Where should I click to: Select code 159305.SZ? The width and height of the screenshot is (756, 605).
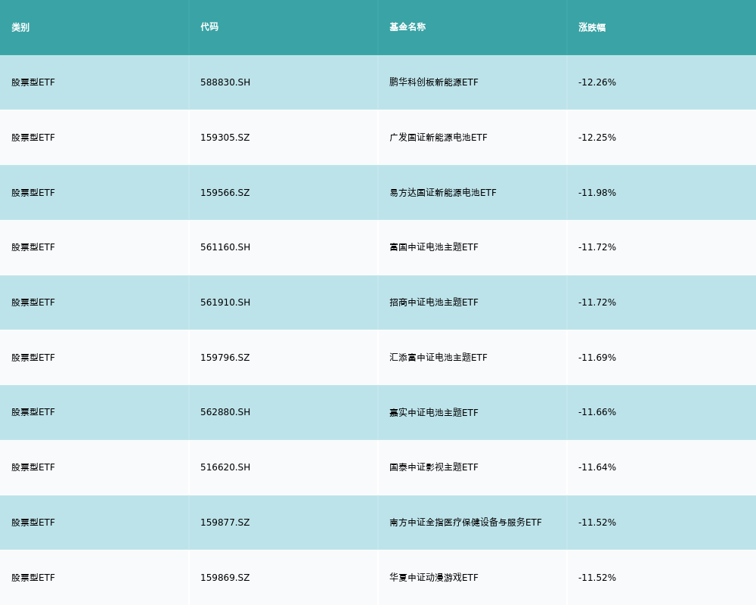(x=225, y=138)
